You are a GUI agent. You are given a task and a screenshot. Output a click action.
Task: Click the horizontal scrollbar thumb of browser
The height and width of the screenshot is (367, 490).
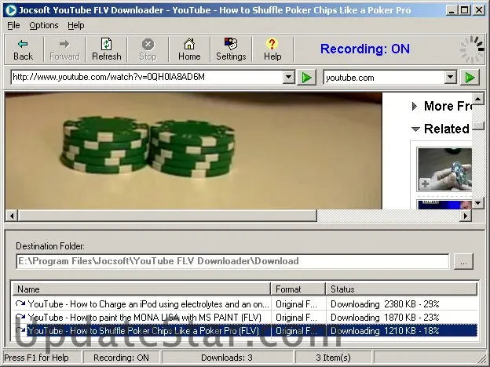(x=167, y=216)
